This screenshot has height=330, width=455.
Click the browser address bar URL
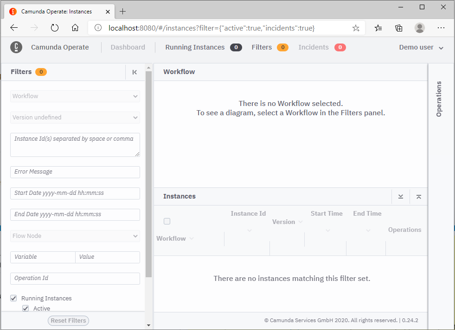pos(211,28)
